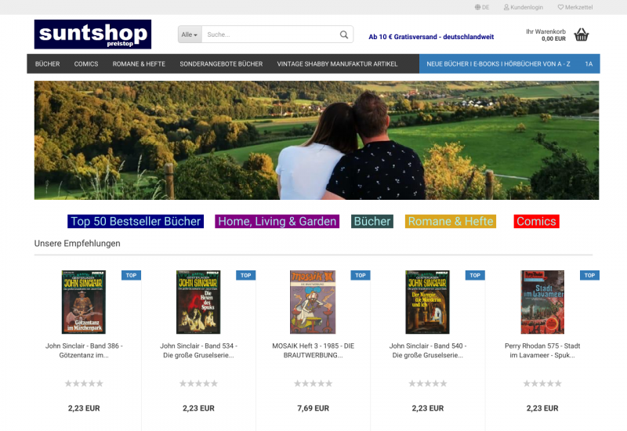Open John Sinclair Band 386 cover thumbnail
Screen dimensions: 627x431
click(x=84, y=302)
